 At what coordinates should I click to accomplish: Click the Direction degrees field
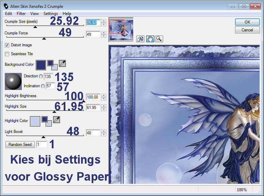[49, 77]
